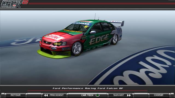Toggle the green indicator light on CAR. TECH
This screenshot has height=98, width=175.
pyautogui.click(x=98, y=95)
